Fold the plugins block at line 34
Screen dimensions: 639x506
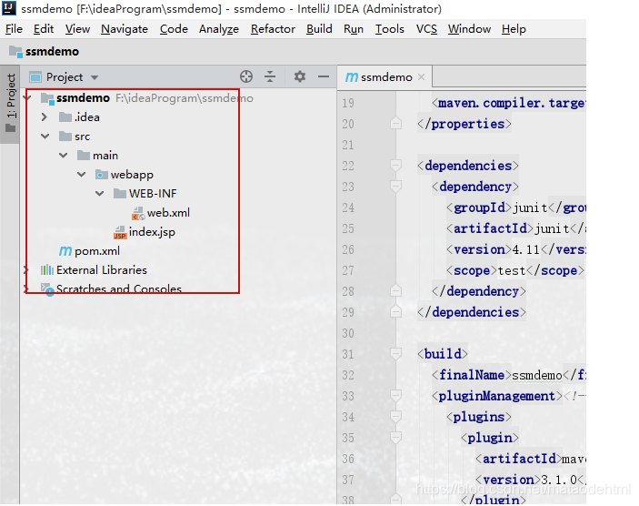coord(395,416)
